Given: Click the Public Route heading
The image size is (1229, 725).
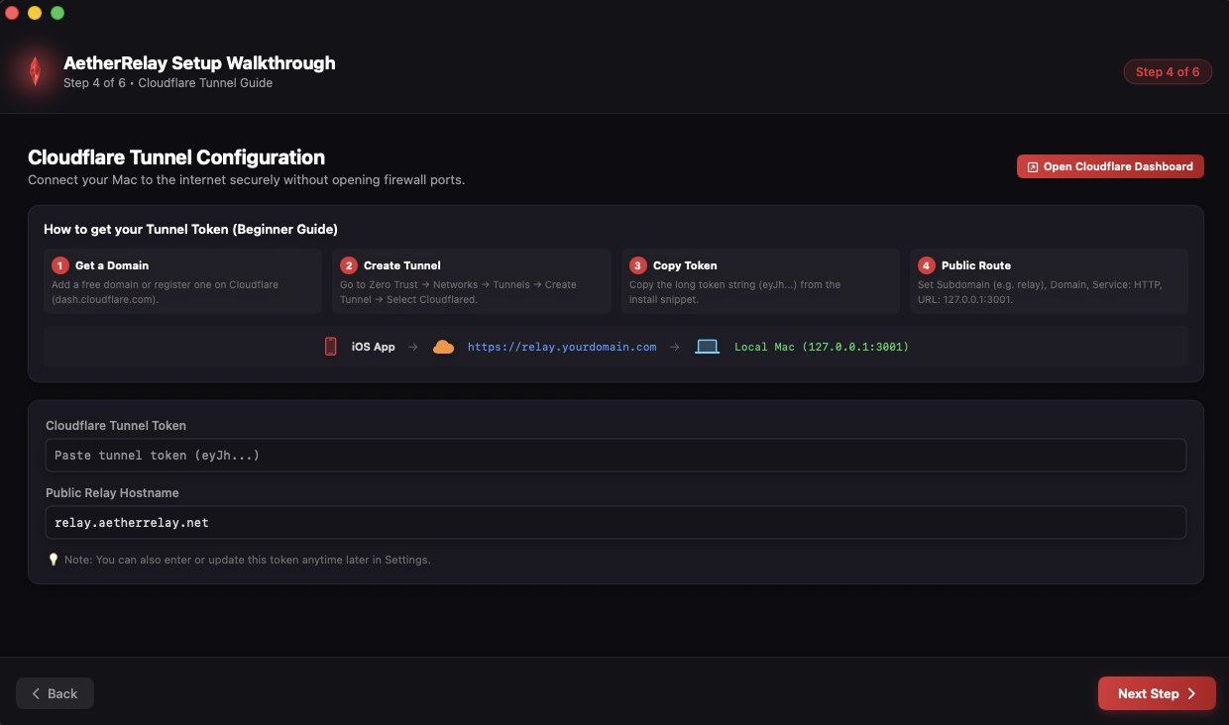Looking at the screenshot, I should click(976, 265).
